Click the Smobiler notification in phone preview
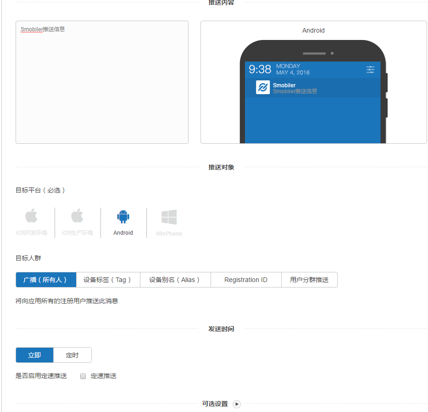The width and height of the screenshot is (428, 412). [x=313, y=88]
